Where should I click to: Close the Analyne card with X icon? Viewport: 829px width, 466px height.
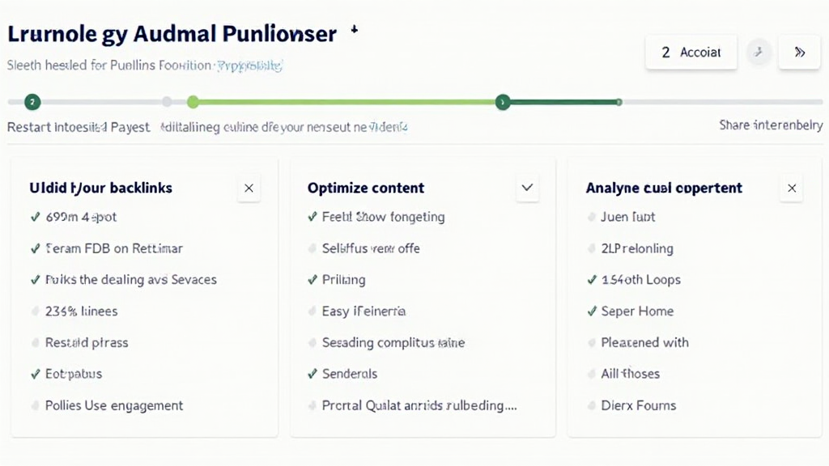792,189
